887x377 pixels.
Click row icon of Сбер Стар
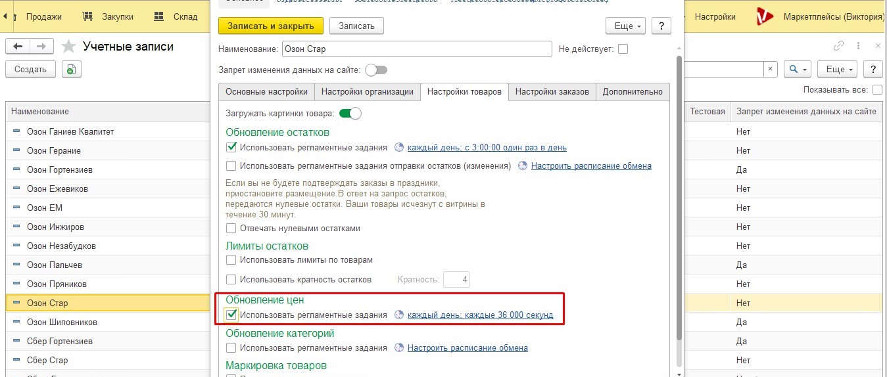[x=17, y=361]
